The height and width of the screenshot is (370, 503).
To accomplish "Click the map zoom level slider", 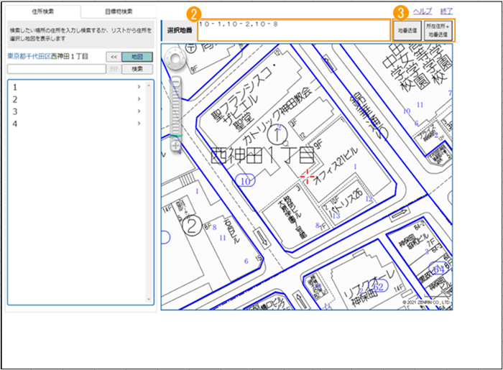I will pyautogui.click(x=175, y=111).
